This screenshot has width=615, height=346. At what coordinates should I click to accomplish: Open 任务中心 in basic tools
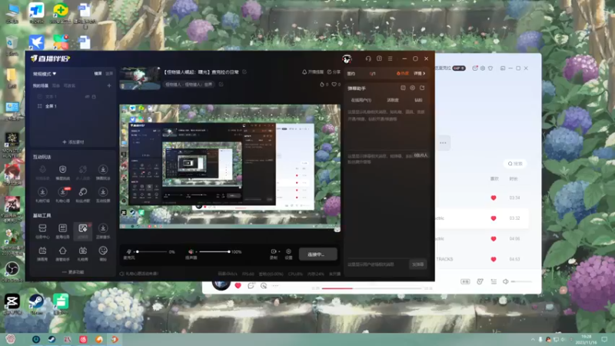pos(42,231)
